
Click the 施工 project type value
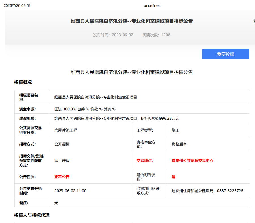(x=175, y=130)
